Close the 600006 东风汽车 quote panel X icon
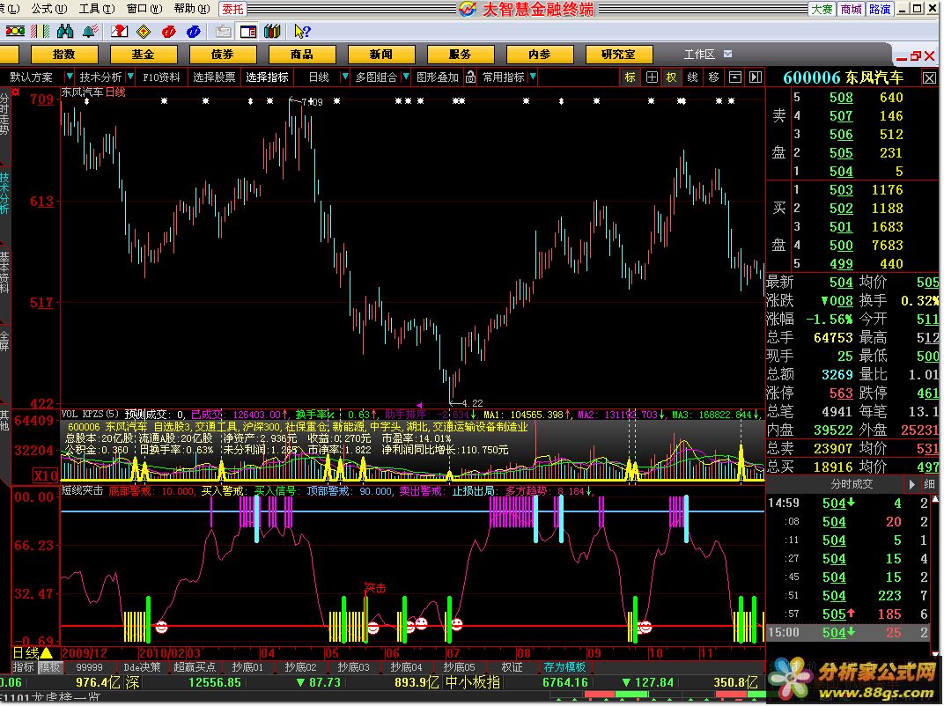 [929, 78]
